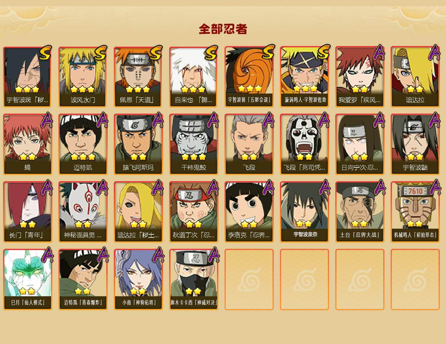Select the 神秘面具男 fox-mask card

coord(83,212)
